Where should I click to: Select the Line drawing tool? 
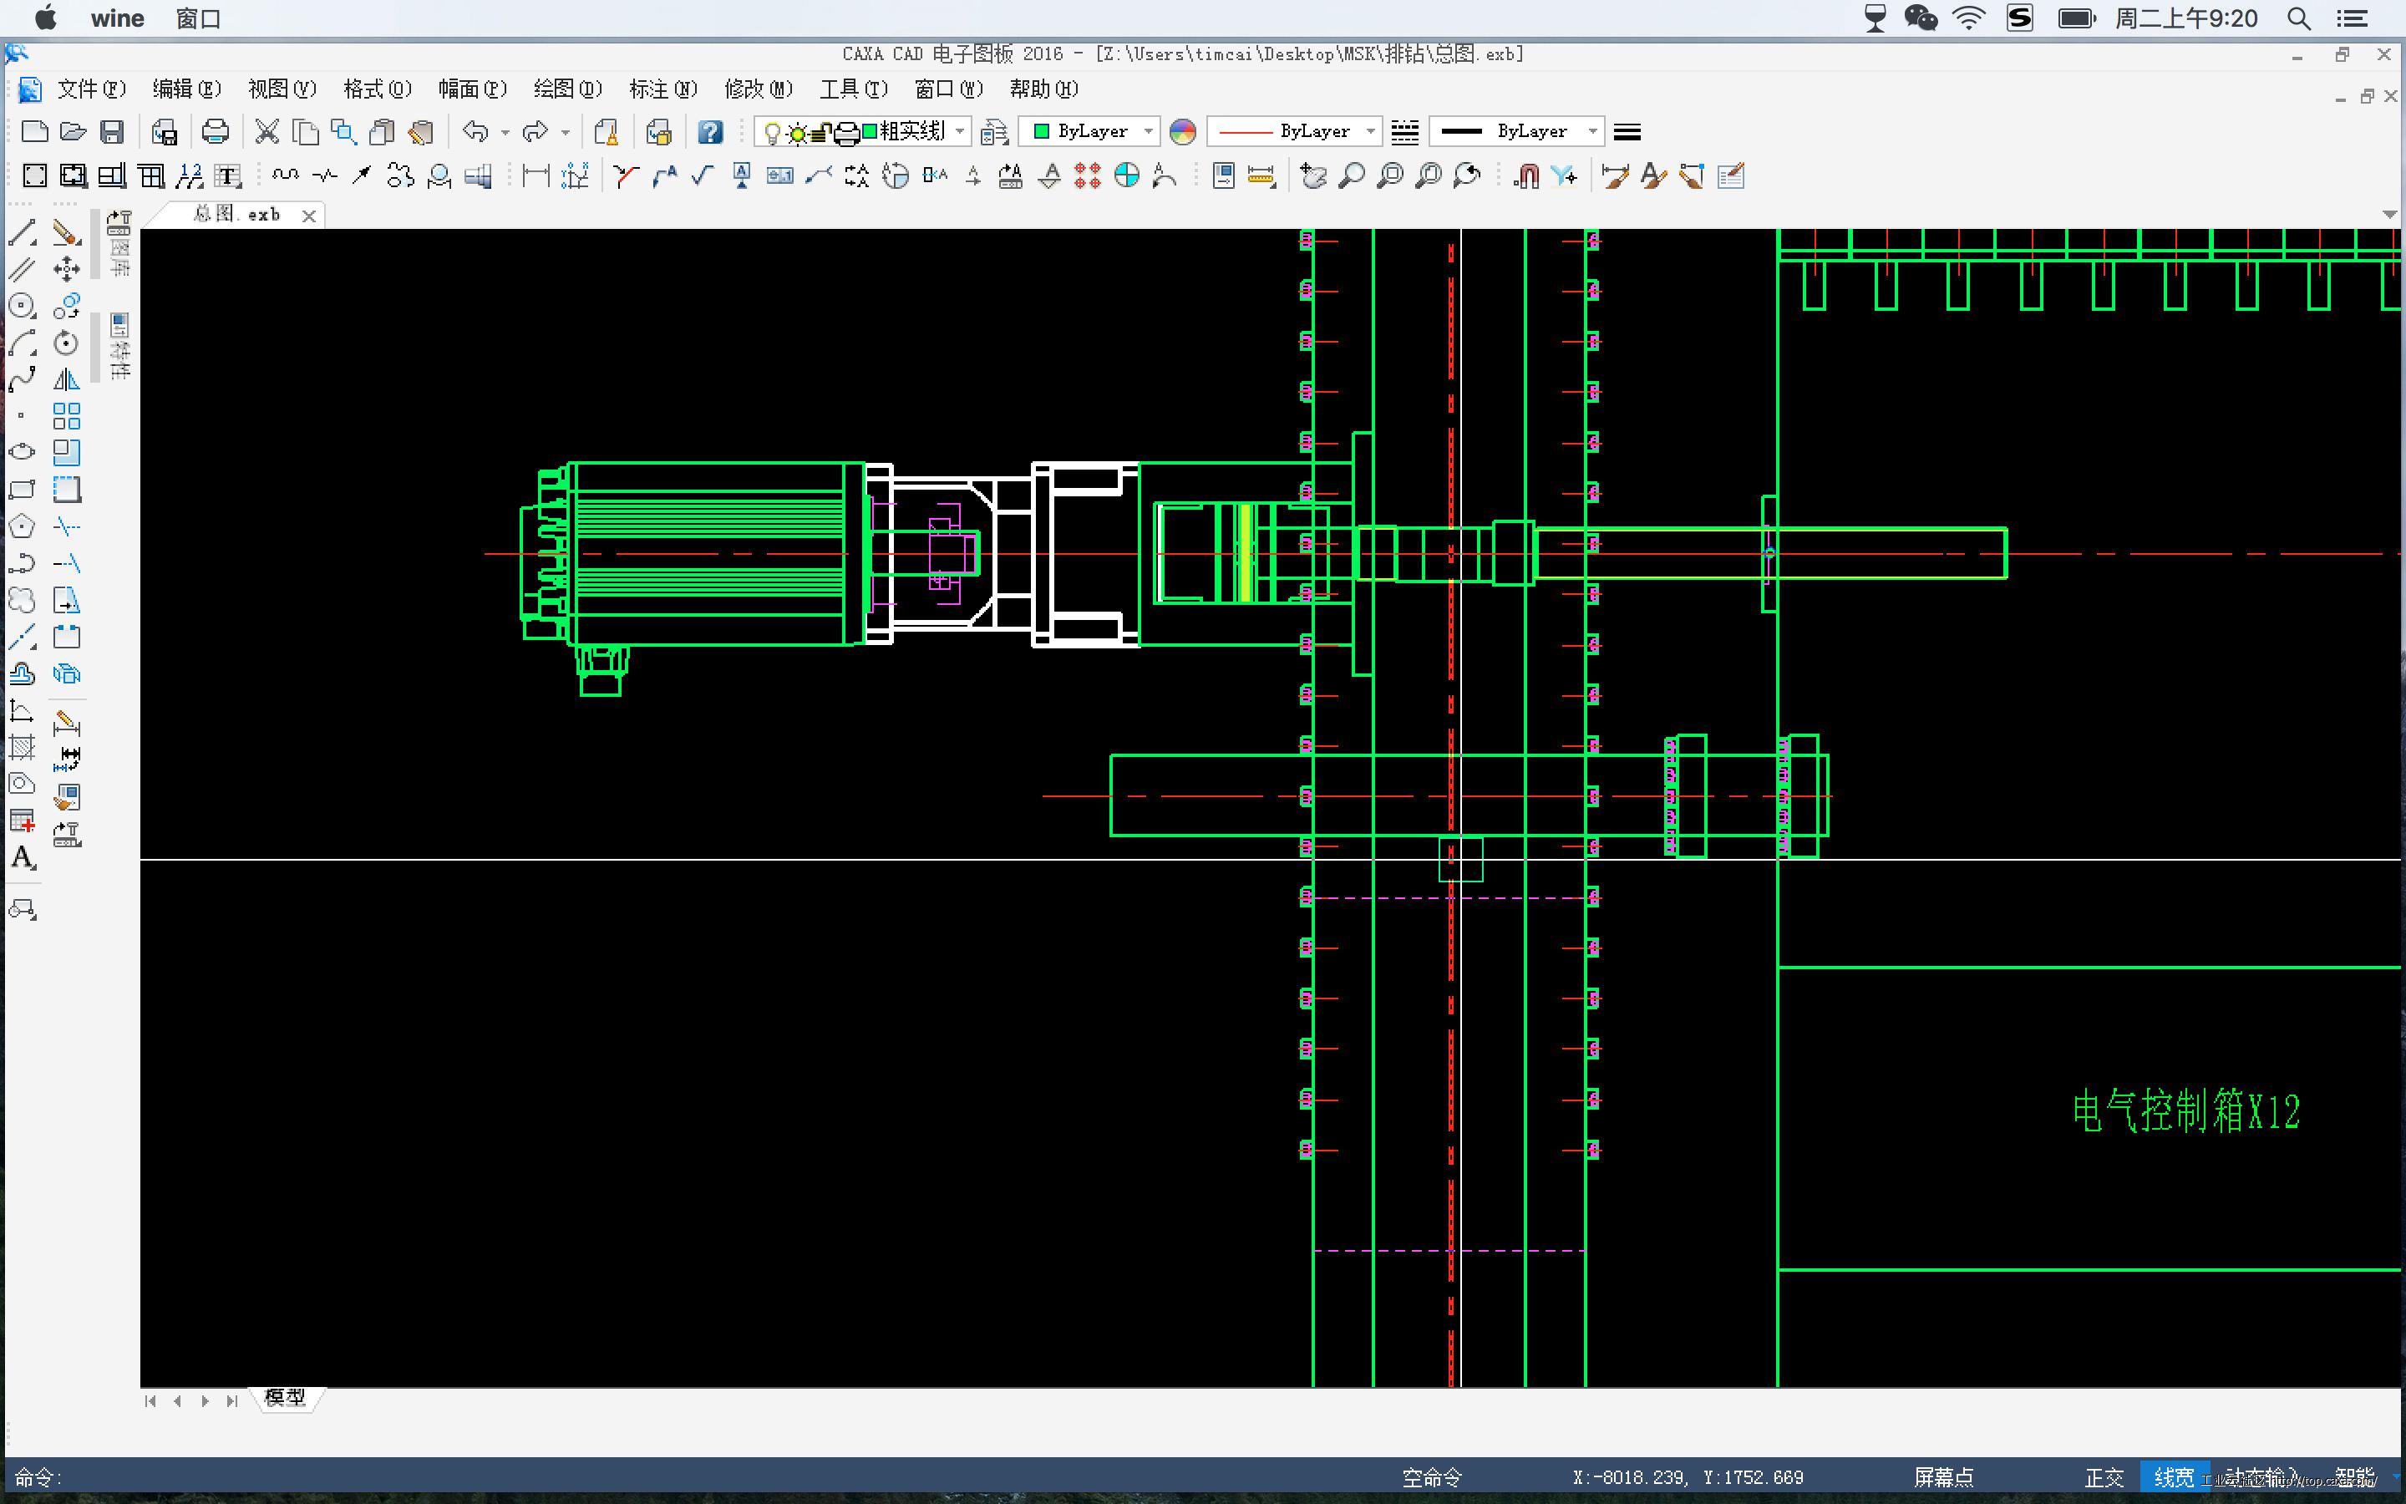(x=22, y=233)
